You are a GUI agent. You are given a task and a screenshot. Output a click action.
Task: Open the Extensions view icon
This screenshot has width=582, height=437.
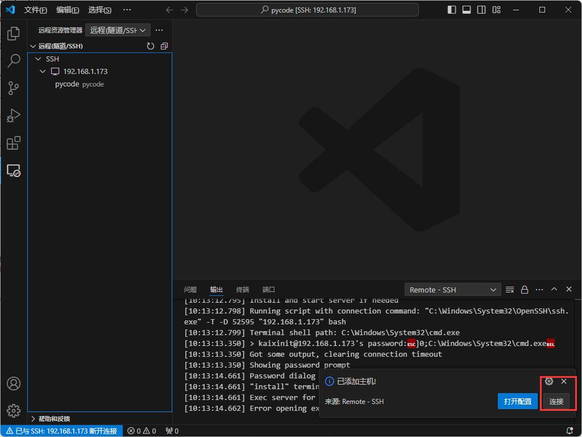(13, 143)
